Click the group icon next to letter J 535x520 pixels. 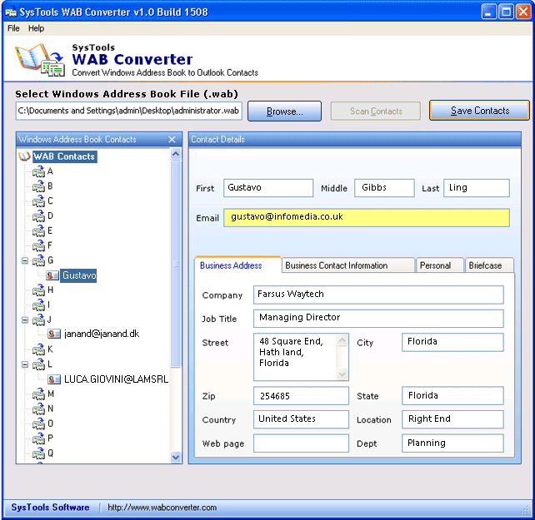coord(38,320)
